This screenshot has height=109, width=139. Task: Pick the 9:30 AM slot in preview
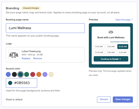[111, 47]
